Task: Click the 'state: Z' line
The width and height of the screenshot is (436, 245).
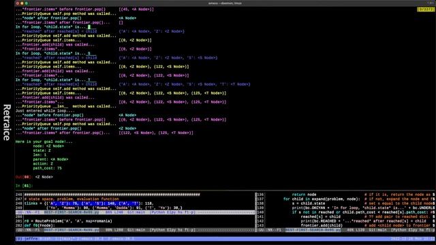Action: [x=42, y=150]
